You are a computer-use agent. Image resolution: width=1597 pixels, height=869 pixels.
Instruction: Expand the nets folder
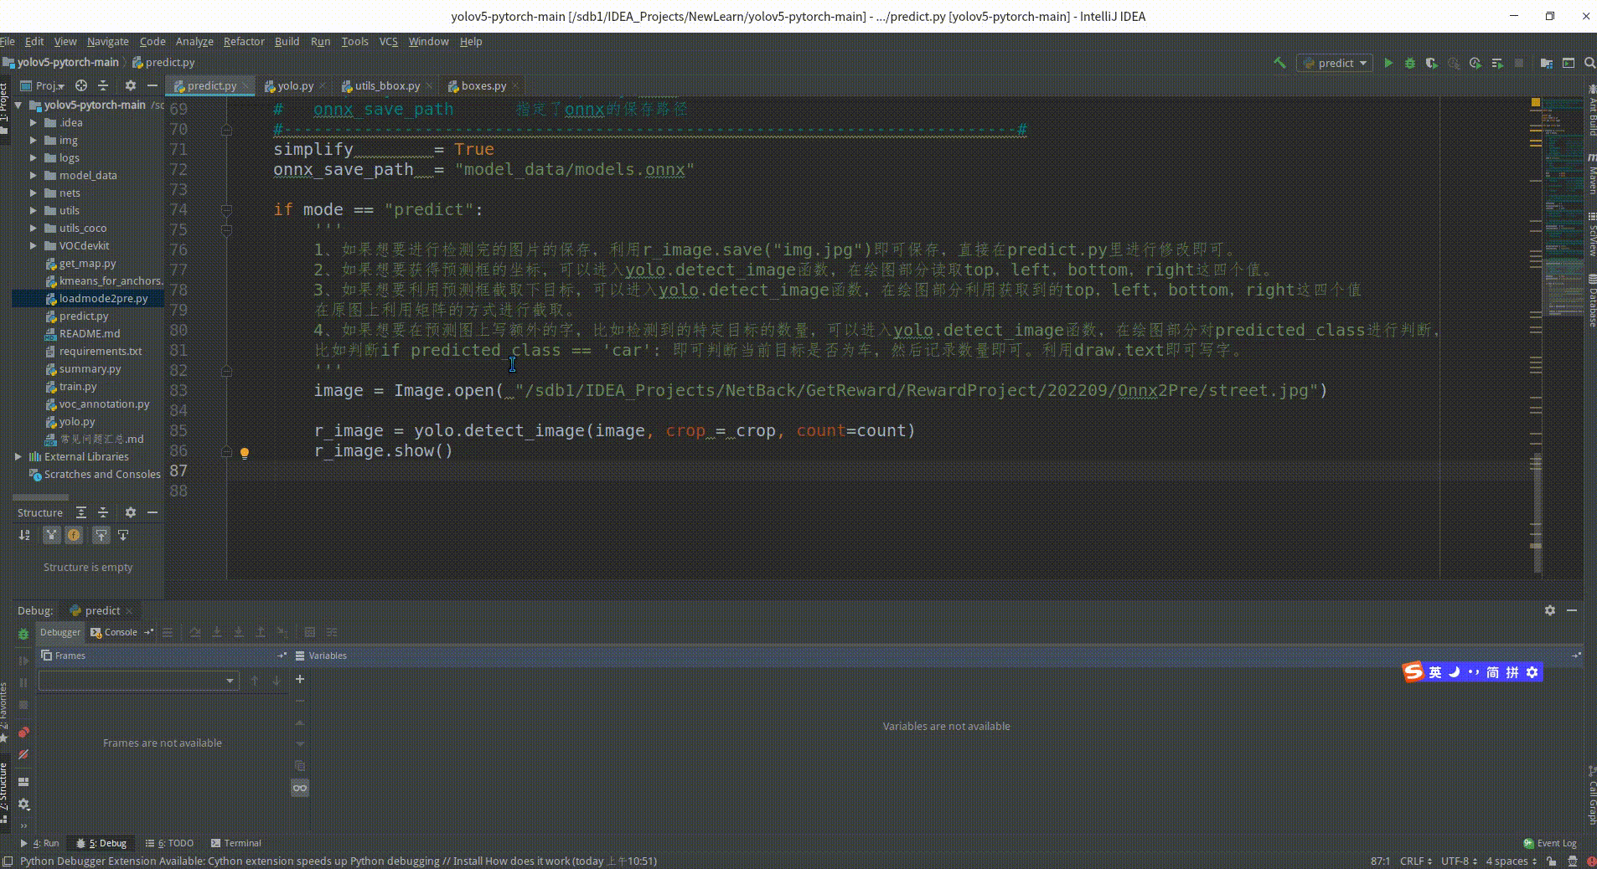(x=34, y=193)
